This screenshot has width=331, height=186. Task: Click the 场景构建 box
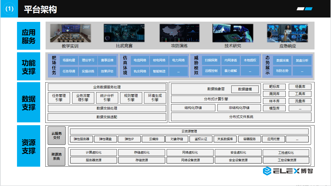coord(69,60)
